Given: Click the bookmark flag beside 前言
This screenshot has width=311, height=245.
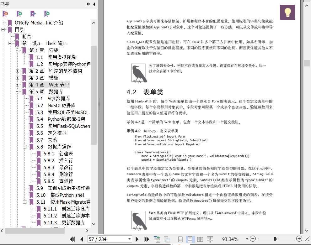Looking at the screenshot, I should (17, 36).
